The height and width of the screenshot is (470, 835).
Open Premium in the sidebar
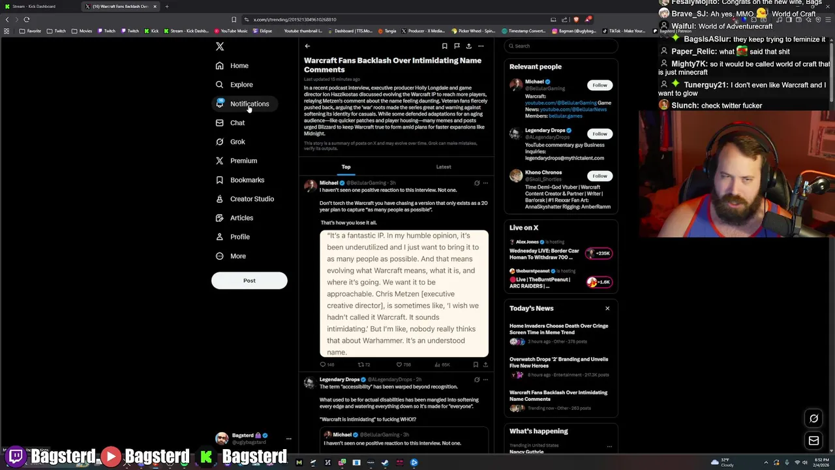pyautogui.click(x=237, y=161)
